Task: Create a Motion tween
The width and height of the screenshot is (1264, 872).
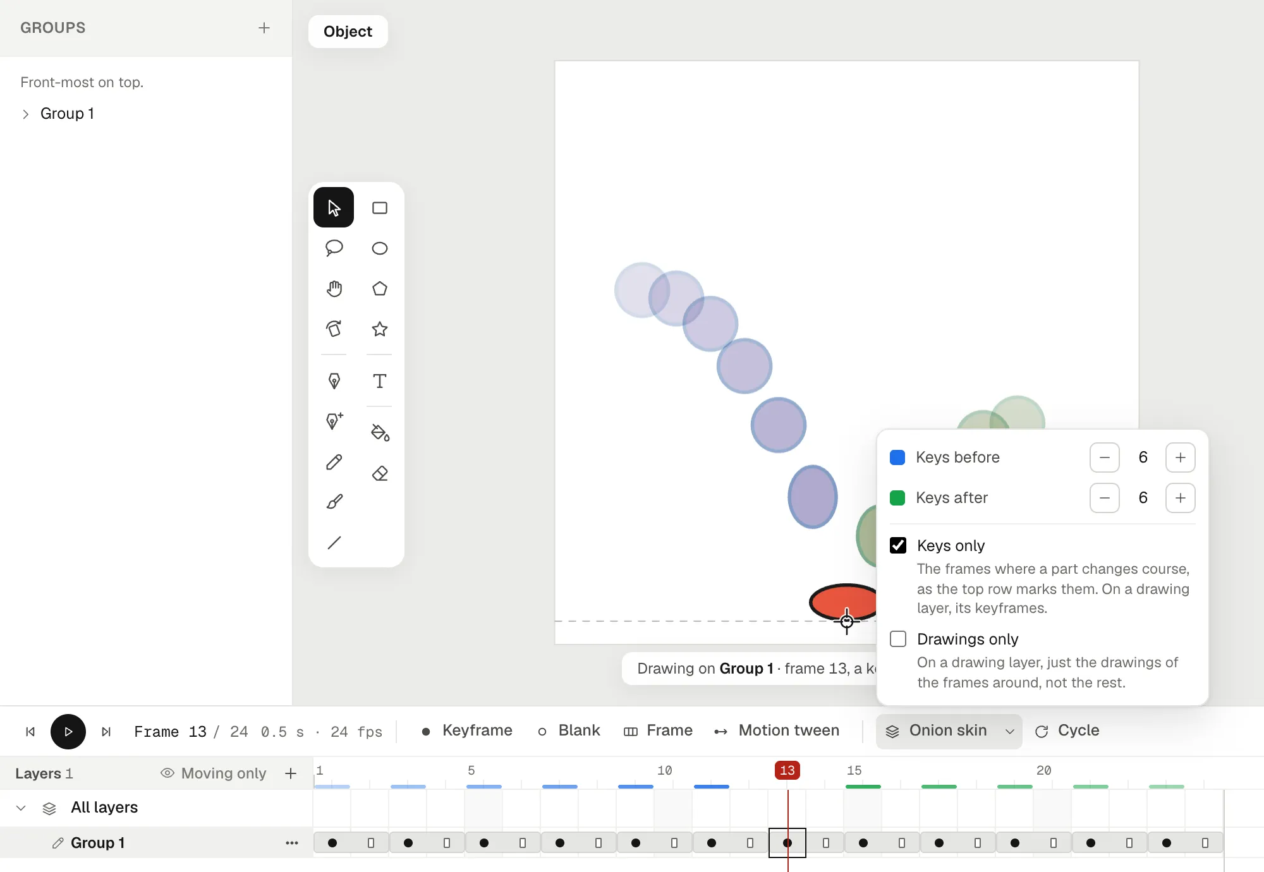Action: [777, 731]
